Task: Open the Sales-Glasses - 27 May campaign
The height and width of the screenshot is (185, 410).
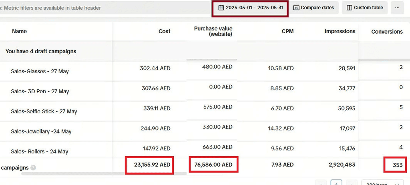Action: pyautogui.click(x=40, y=71)
